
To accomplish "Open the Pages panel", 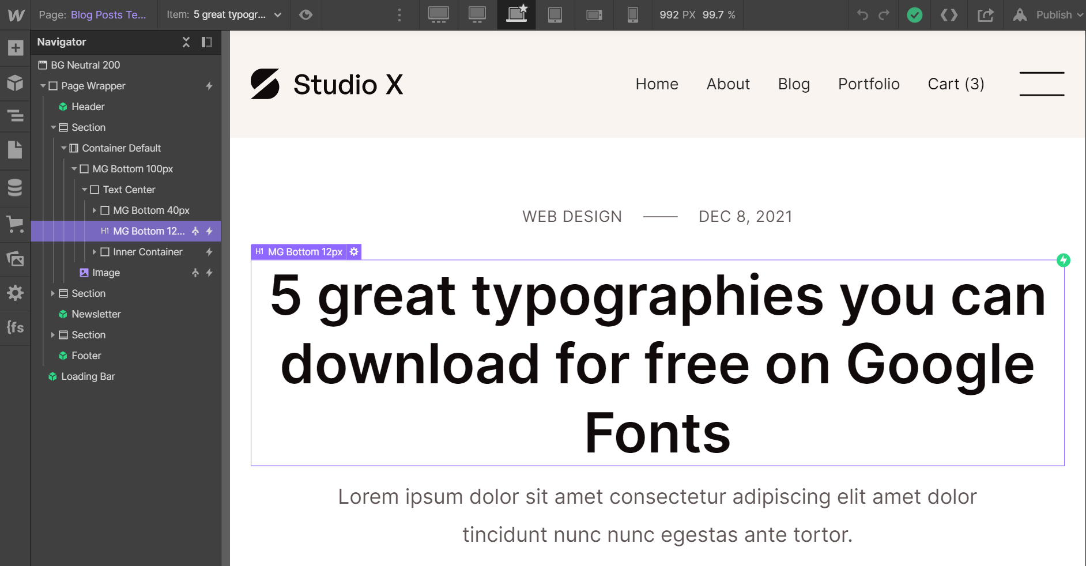I will (x=16, y=150).
